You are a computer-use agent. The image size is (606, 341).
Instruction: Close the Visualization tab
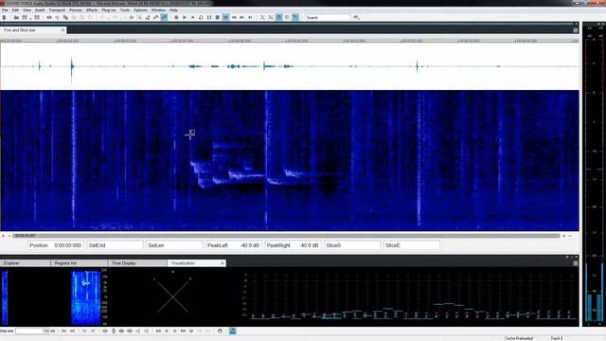[x=223, y=263]
